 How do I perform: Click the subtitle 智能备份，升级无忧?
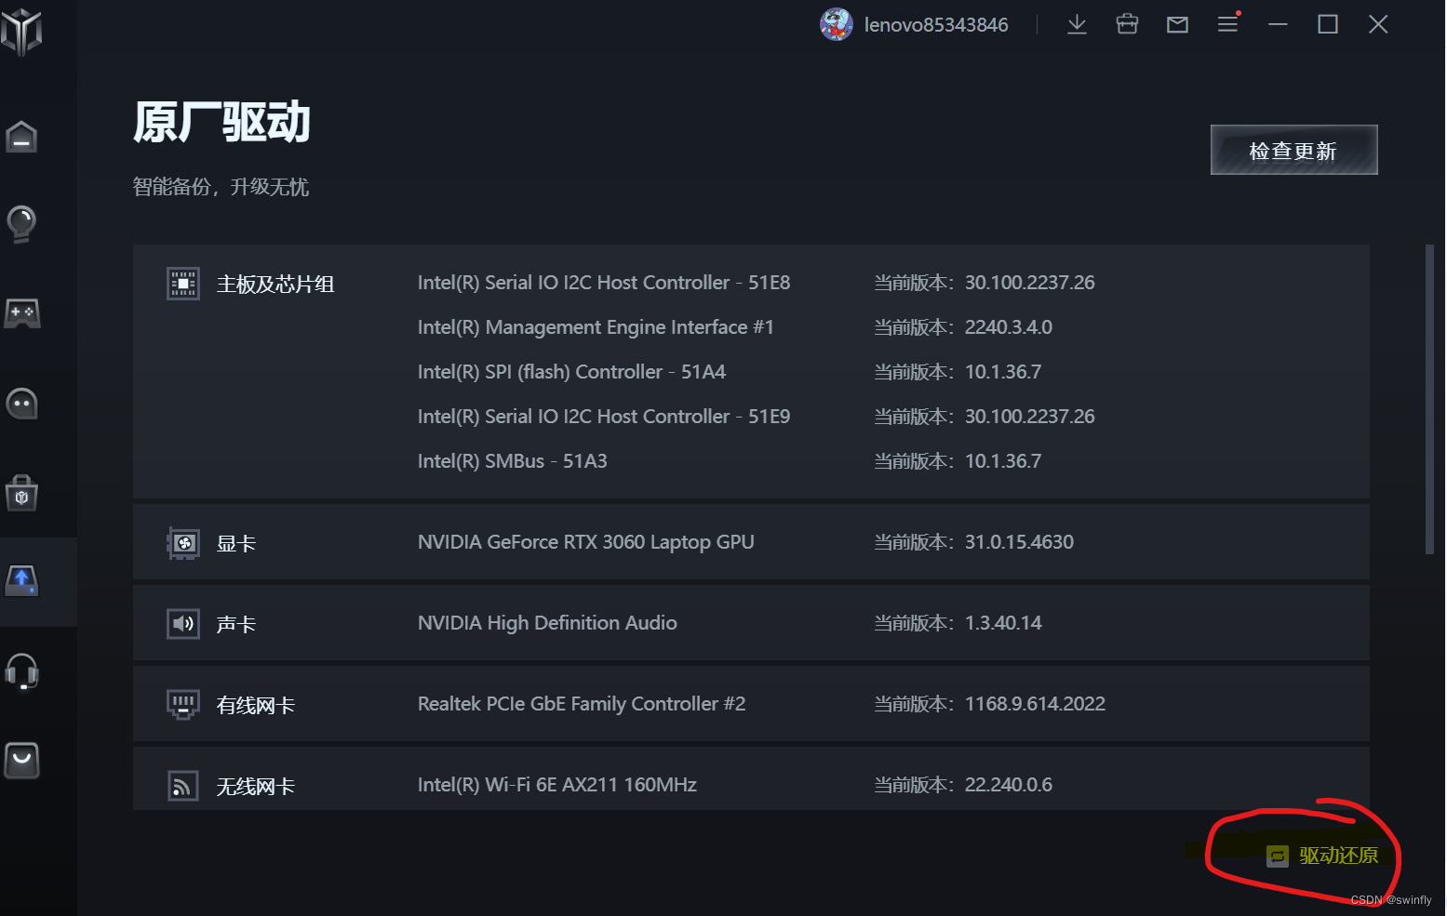tap(221, 187)
